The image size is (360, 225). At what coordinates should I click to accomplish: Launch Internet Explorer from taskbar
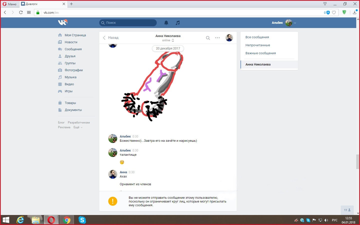tap(20, 220)
